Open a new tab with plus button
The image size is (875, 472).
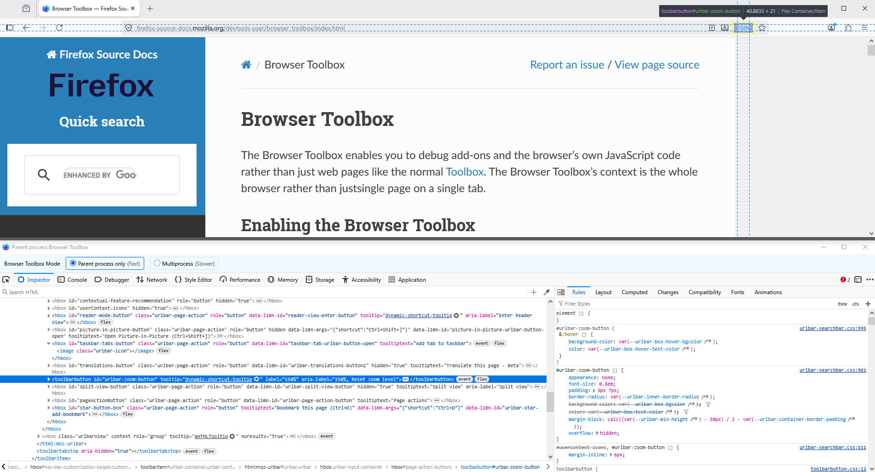point(150,9)
